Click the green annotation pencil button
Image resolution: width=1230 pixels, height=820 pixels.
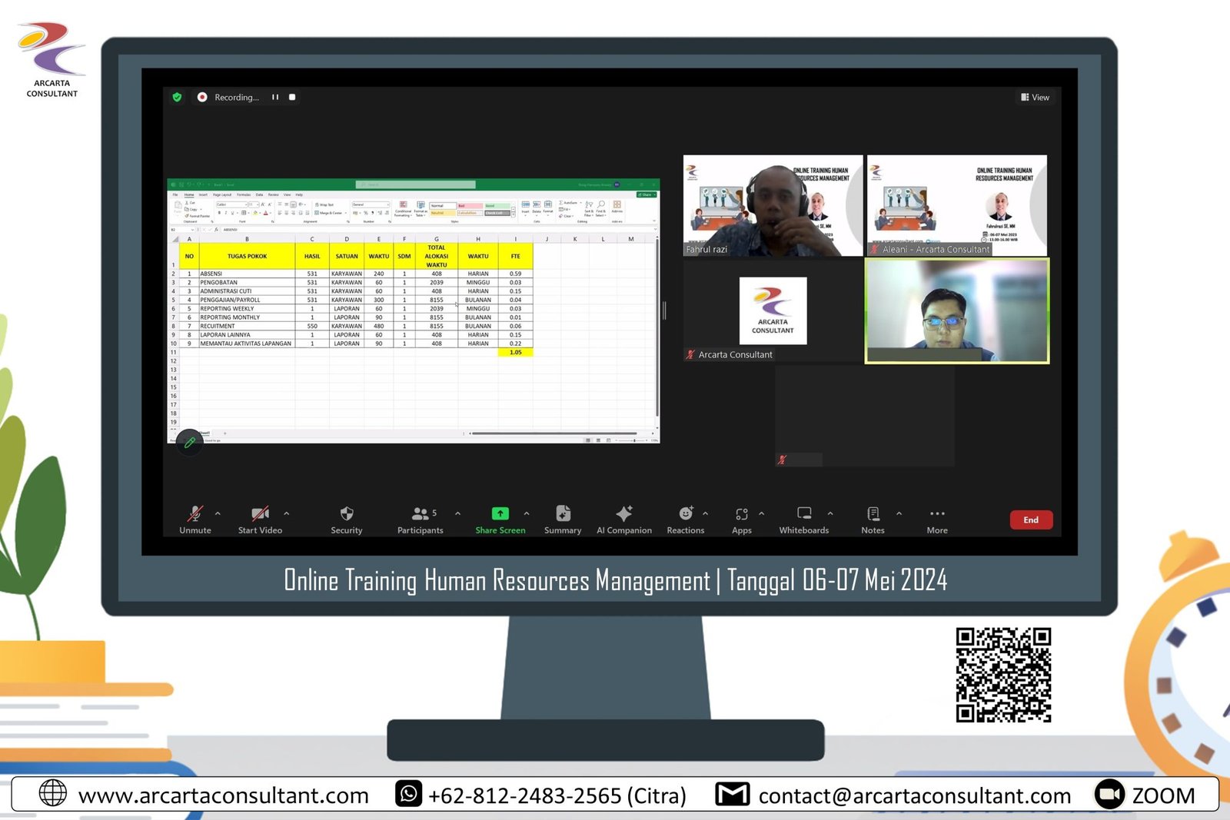(x=190, y=443)
